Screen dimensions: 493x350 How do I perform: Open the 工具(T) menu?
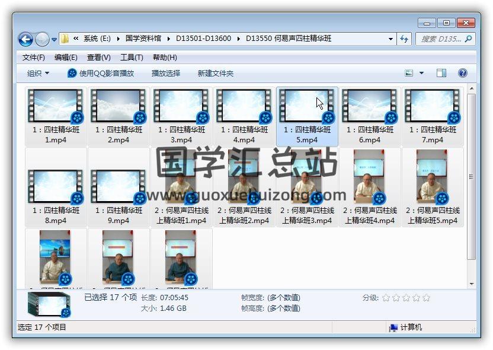(132, 58)
